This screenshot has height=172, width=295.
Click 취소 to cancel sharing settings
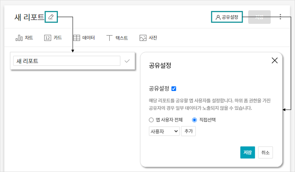[265, 152]
